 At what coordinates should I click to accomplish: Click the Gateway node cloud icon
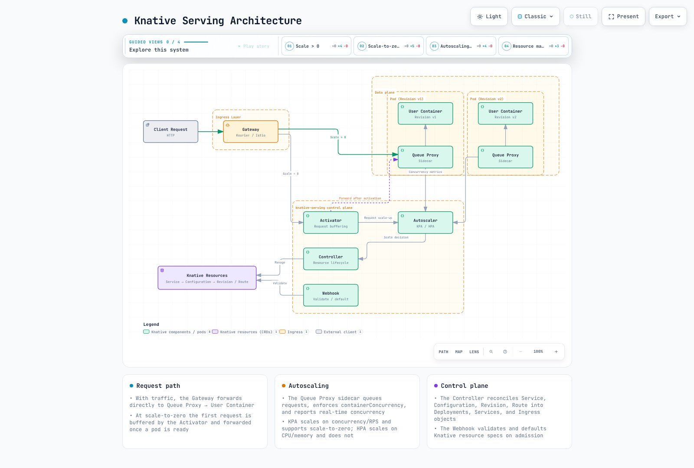click(228, 125)
